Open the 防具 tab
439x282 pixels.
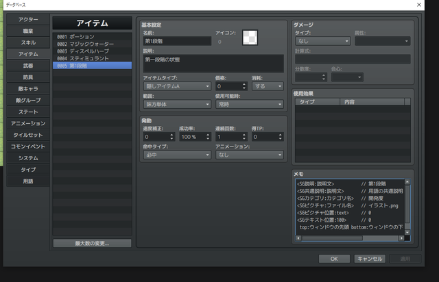(x=28, y=77)
